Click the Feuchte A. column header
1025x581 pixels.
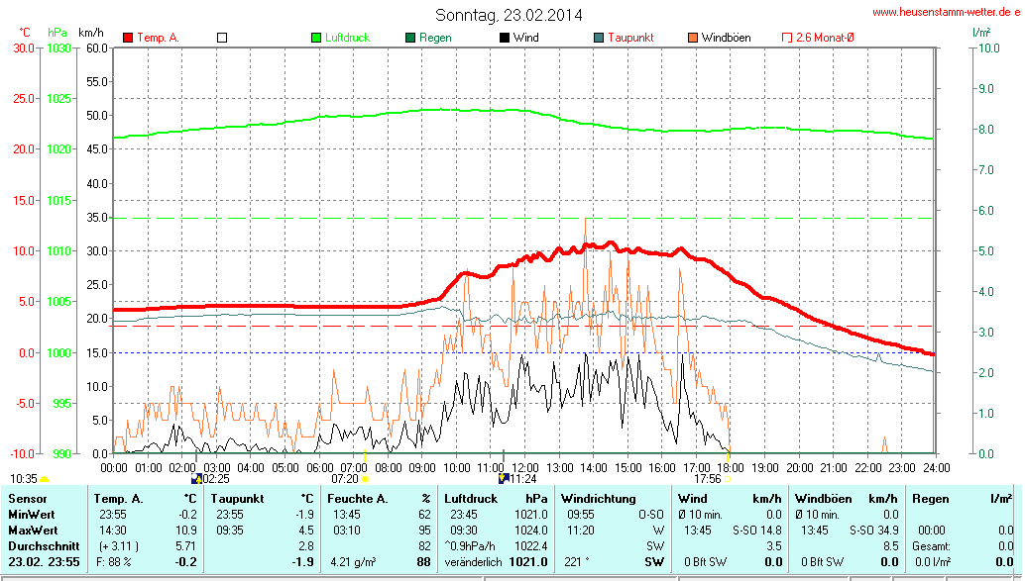pyautogui.click(x=358, y=499)
